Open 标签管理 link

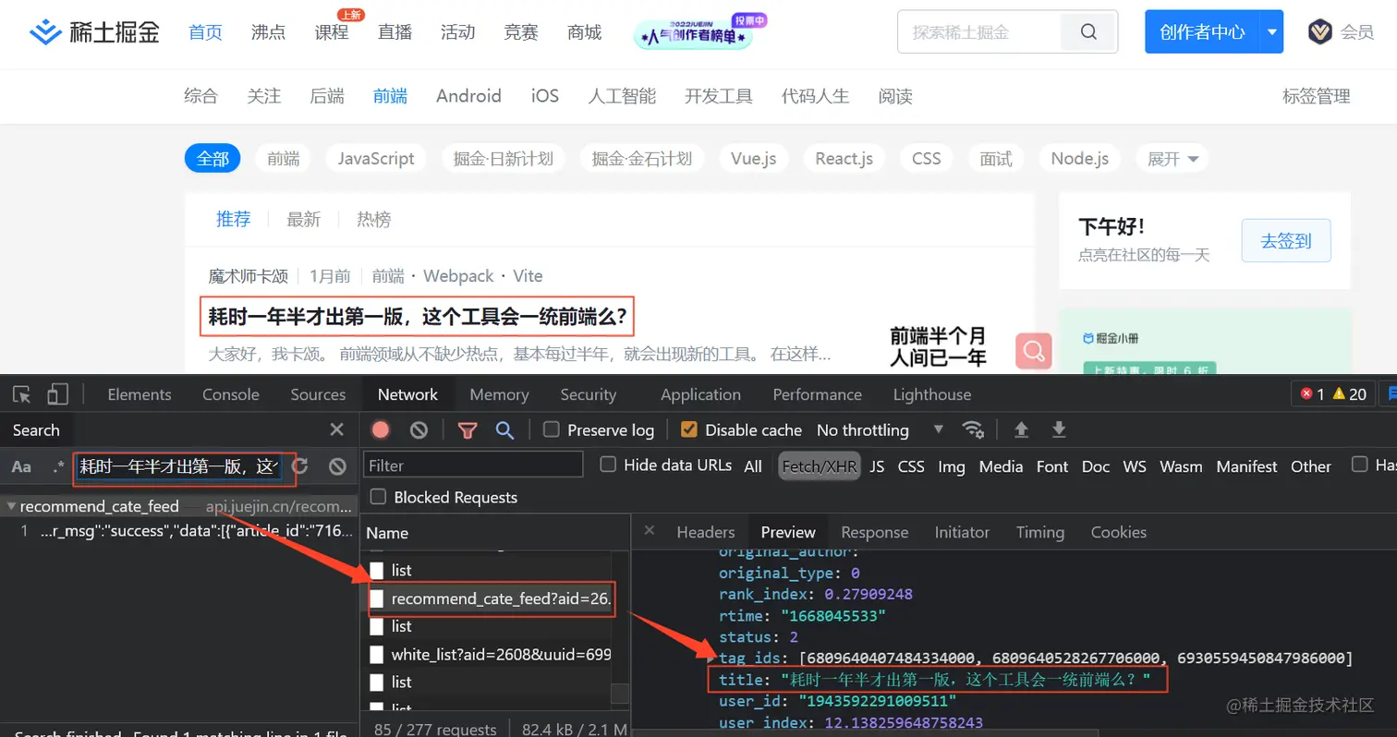click(x=1317, y=96)
